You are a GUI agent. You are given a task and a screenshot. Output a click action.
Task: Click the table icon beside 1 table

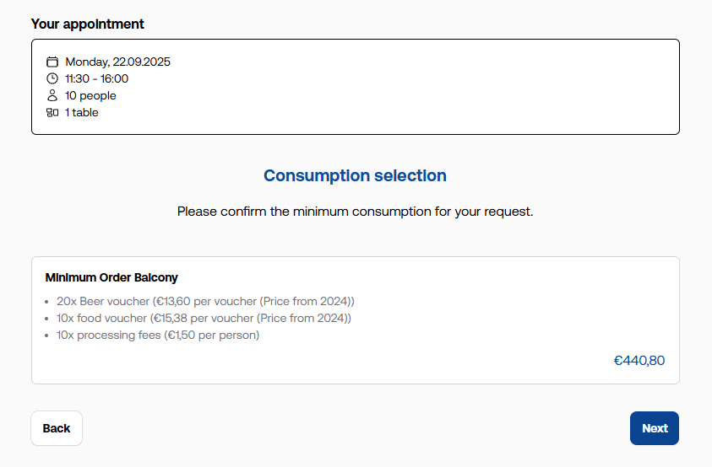pyautogui.click(x=52, y=112)
